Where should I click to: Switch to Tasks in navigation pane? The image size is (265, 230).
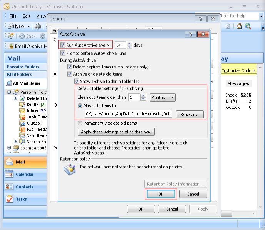[25, 199]
